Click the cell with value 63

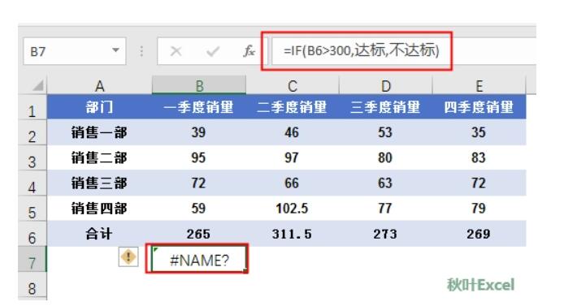(x=385, y=183)
